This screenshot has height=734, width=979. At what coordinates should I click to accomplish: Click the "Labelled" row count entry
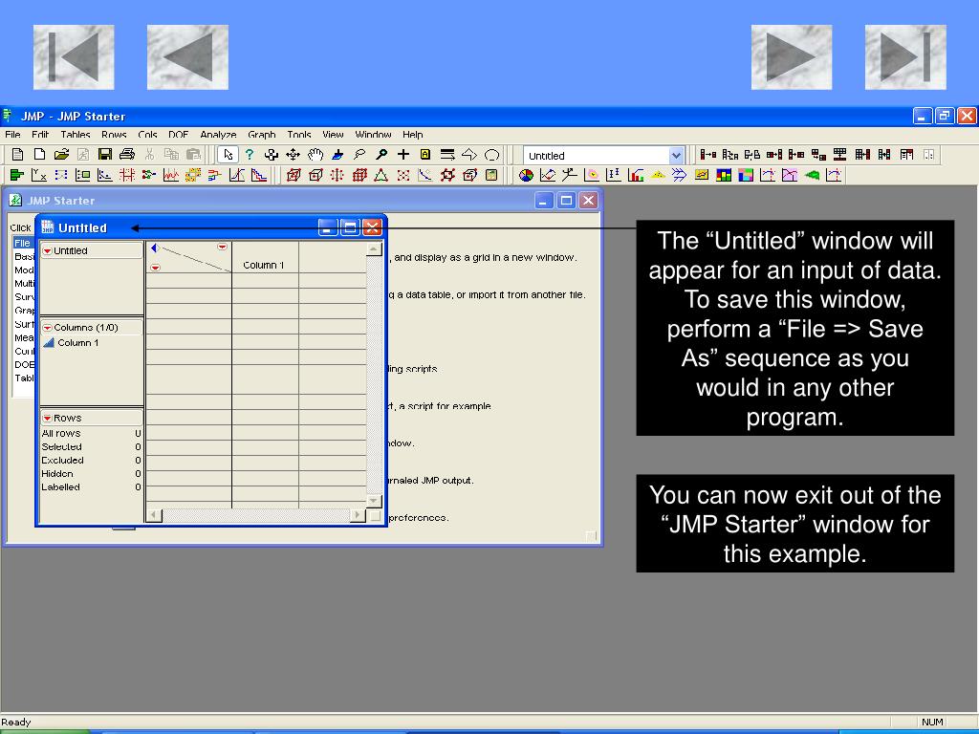point(60,486)
